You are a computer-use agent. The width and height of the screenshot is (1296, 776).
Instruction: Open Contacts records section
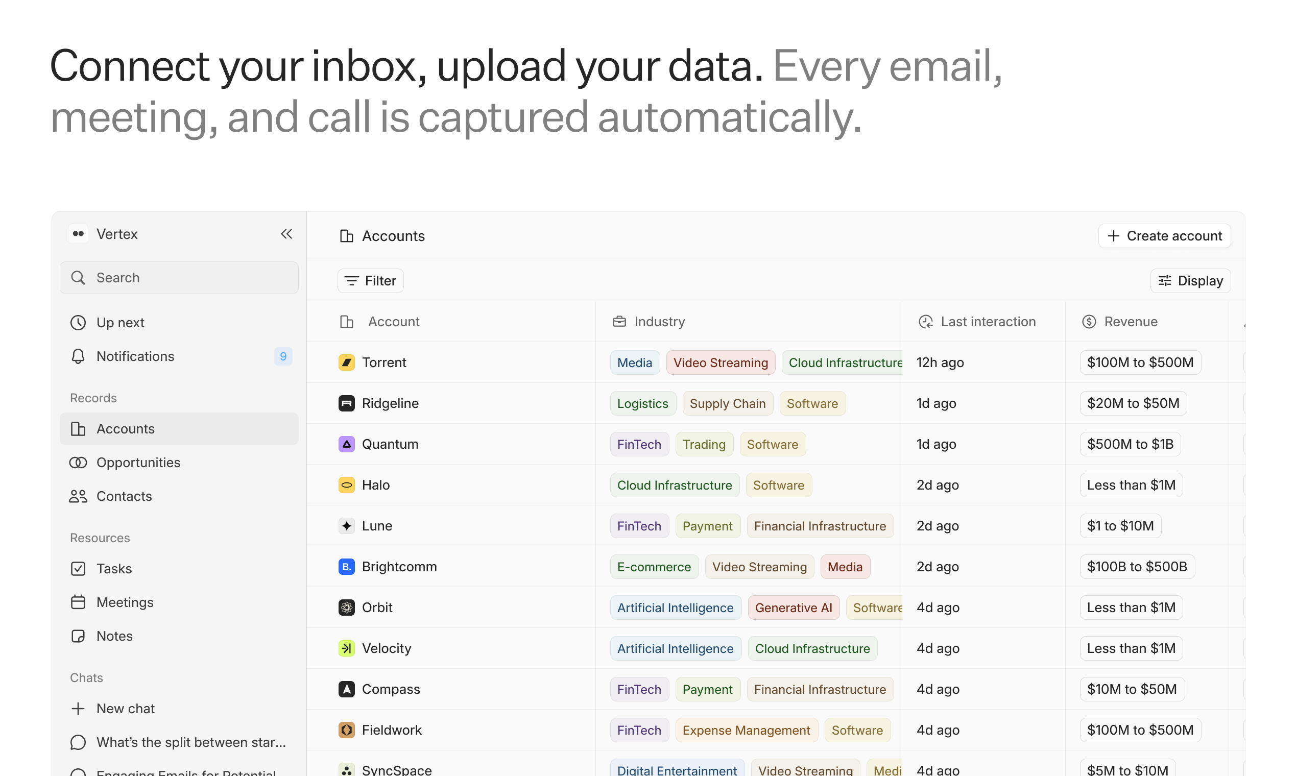[x=124, y=496]
